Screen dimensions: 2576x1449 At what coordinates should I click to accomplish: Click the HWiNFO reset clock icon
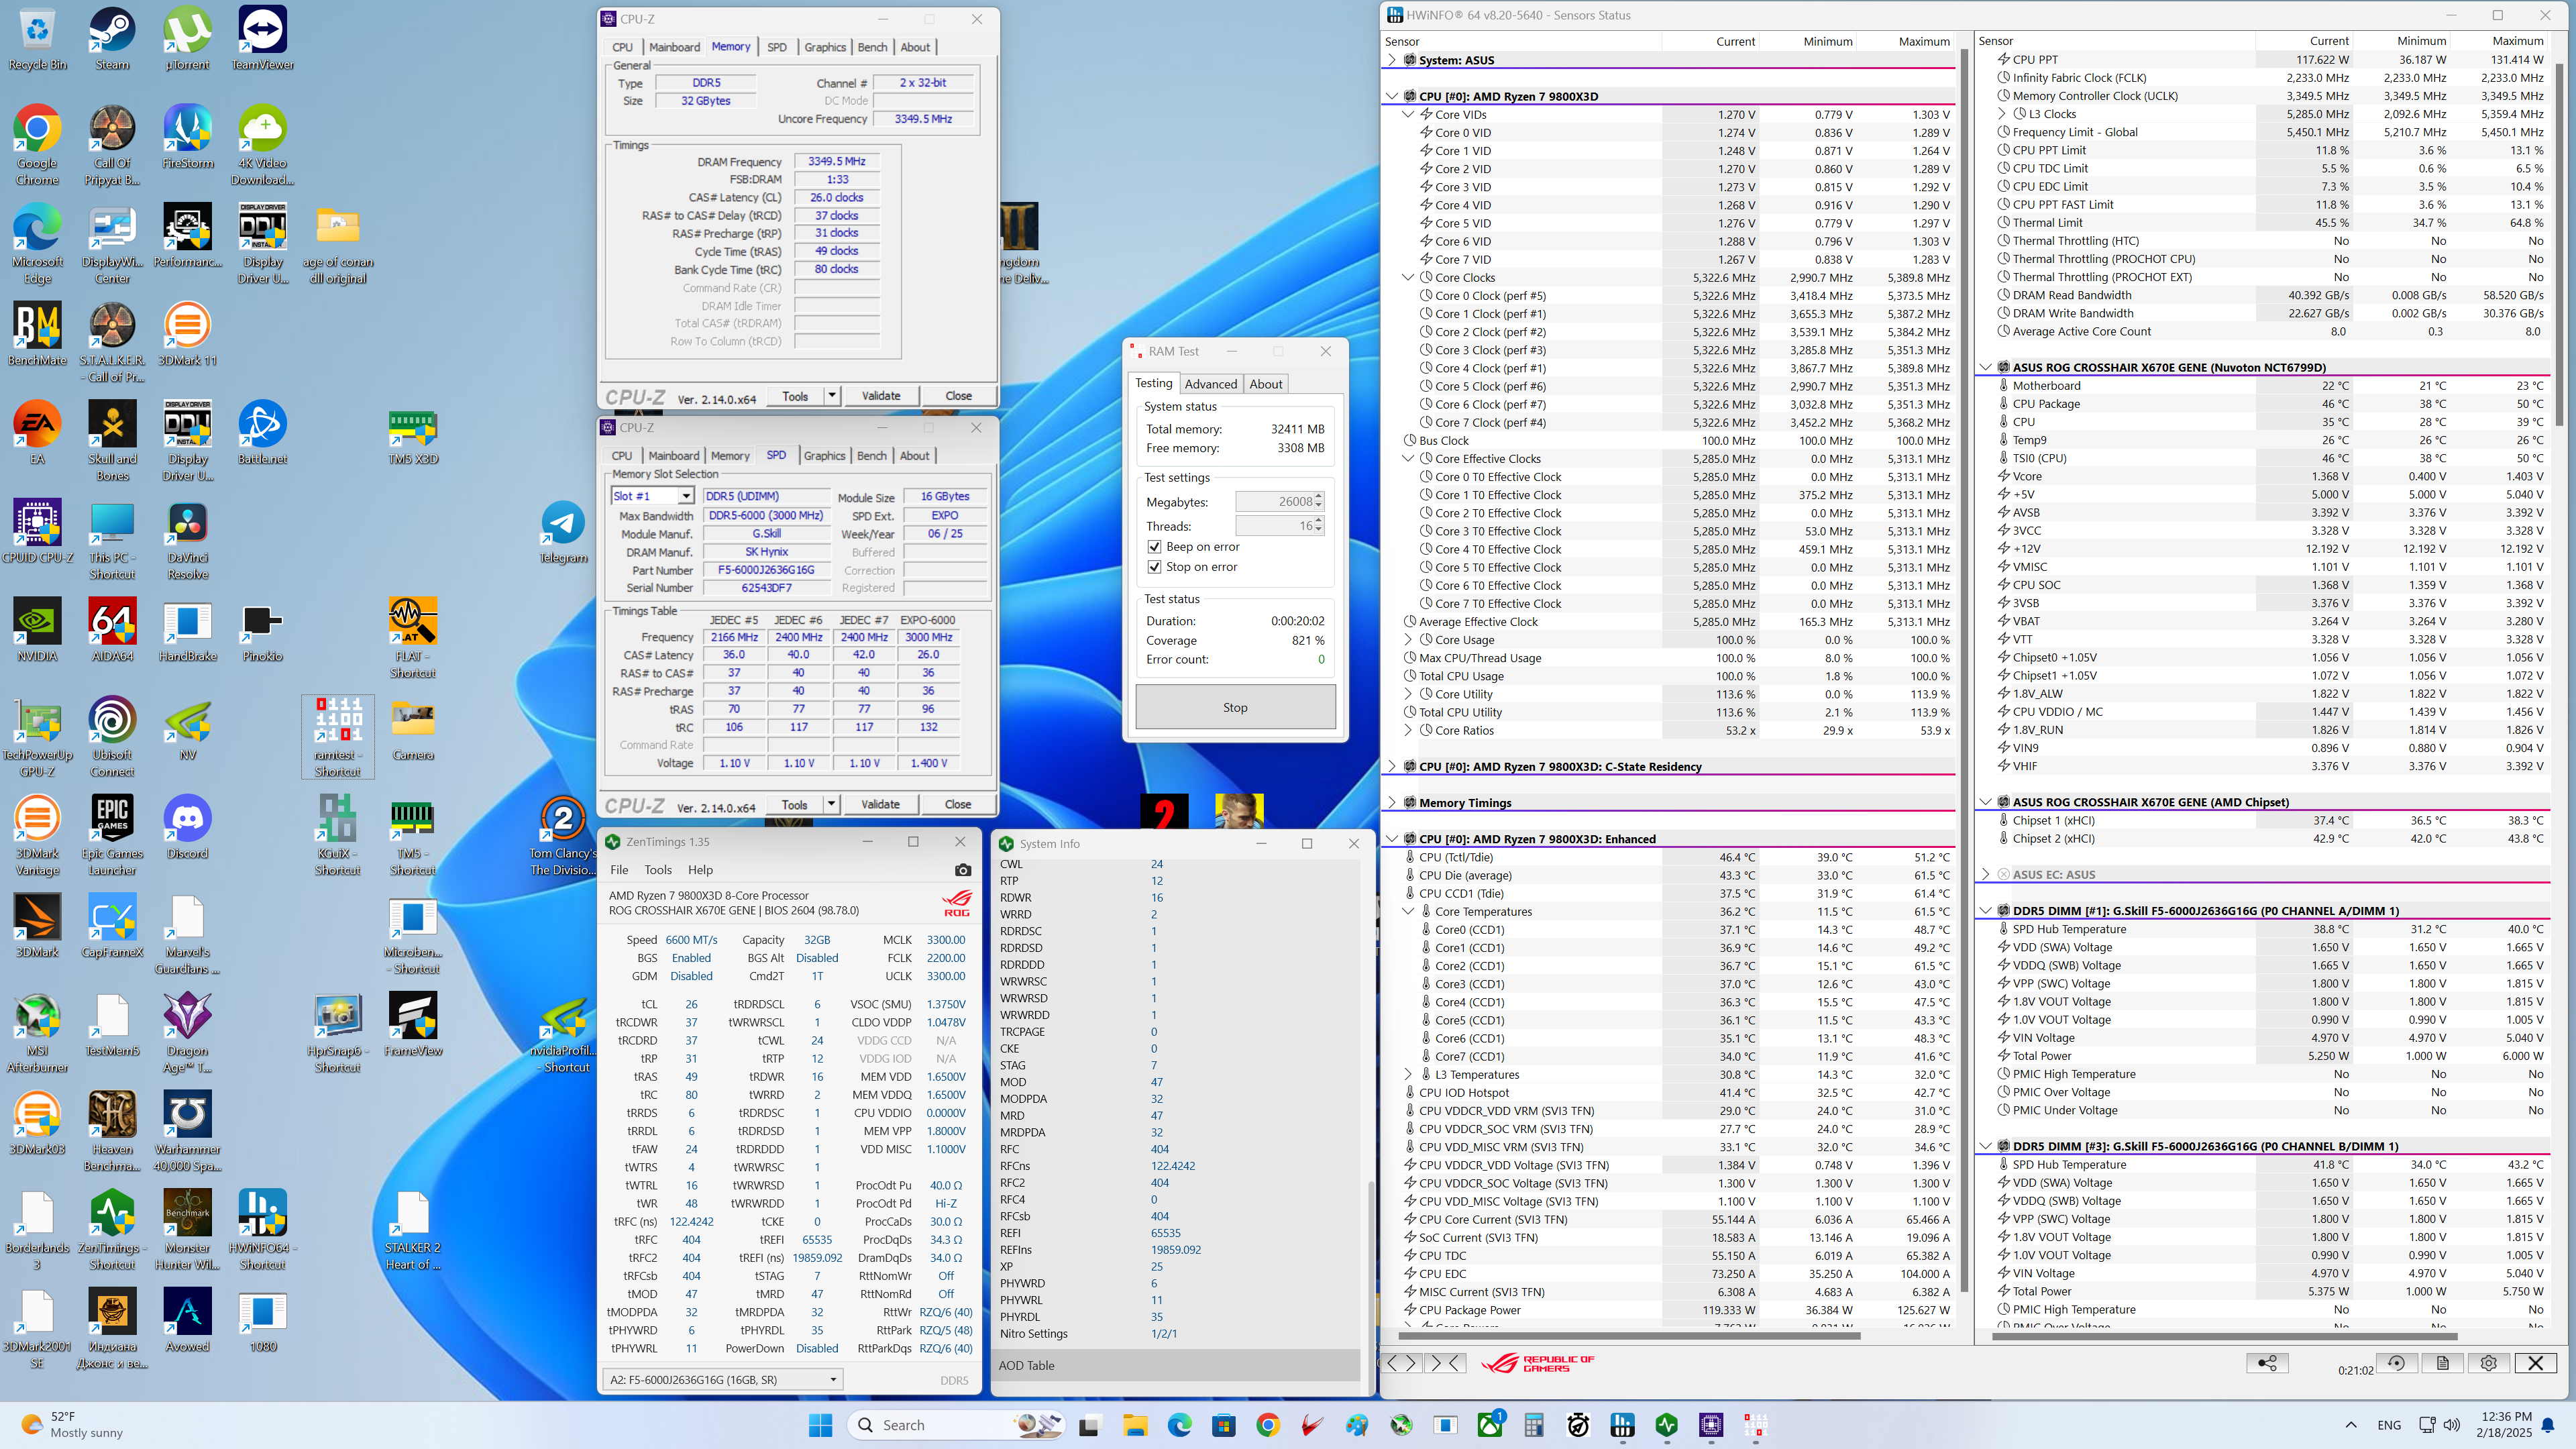[x=2396, y=1363]
